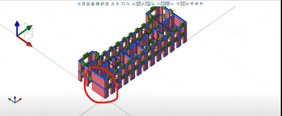Screen dimensions: 282x116
Task: Click the rectangle with arrow selection icon
Action: pyautogui.click(x=153, y=4)
